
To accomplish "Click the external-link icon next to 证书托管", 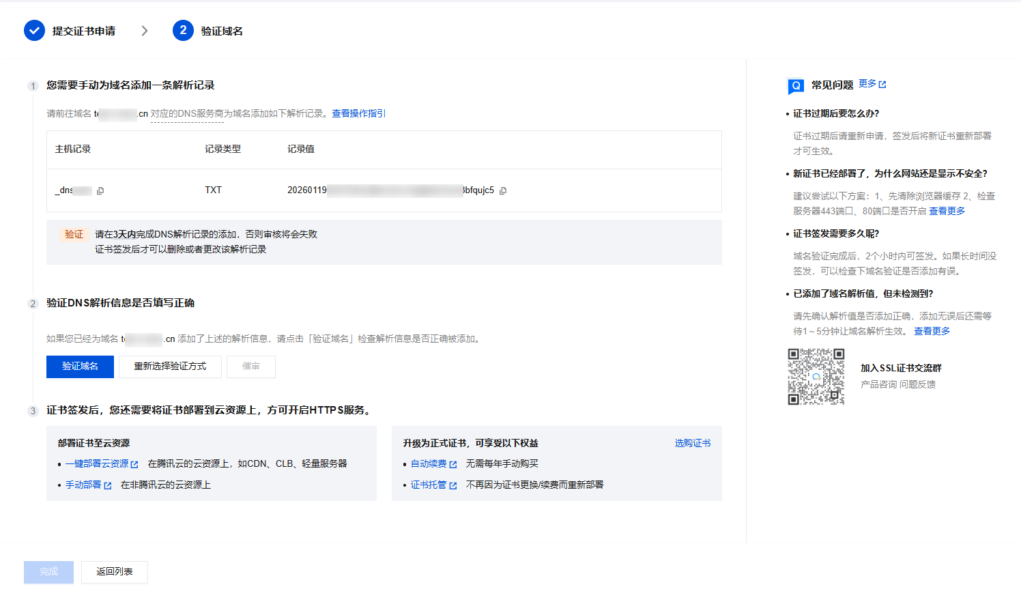I will pyautogui.click(x=453, y=485).
